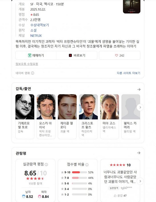Click the Netflix 바로보기 button
The image size is (156, 202).
(x=77, y=55)
